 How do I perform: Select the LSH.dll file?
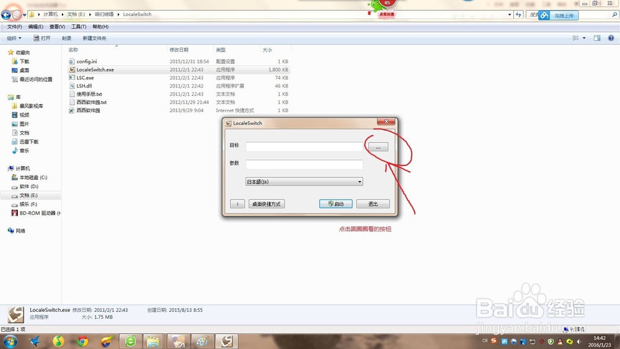84,86
